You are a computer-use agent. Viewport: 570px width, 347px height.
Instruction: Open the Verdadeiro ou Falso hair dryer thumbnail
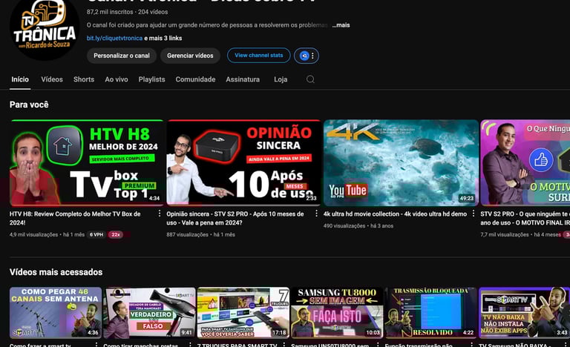149,313
